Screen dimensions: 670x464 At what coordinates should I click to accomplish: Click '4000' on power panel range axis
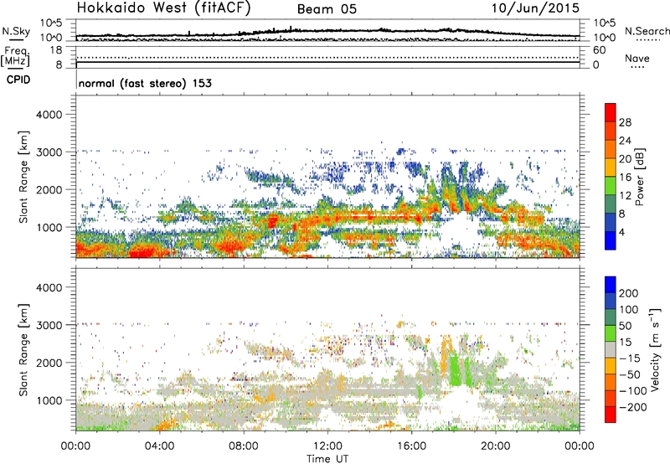coord(49,115)
